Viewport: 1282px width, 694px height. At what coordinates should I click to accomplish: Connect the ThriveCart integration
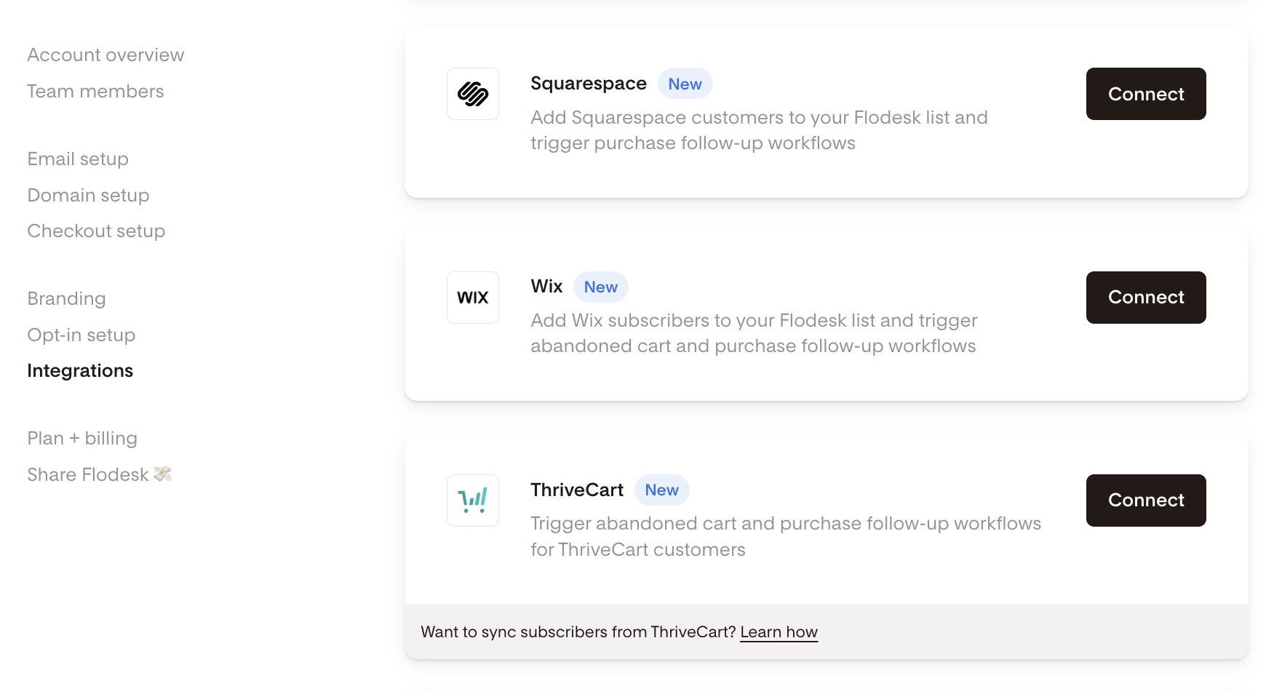point(1146,500)
